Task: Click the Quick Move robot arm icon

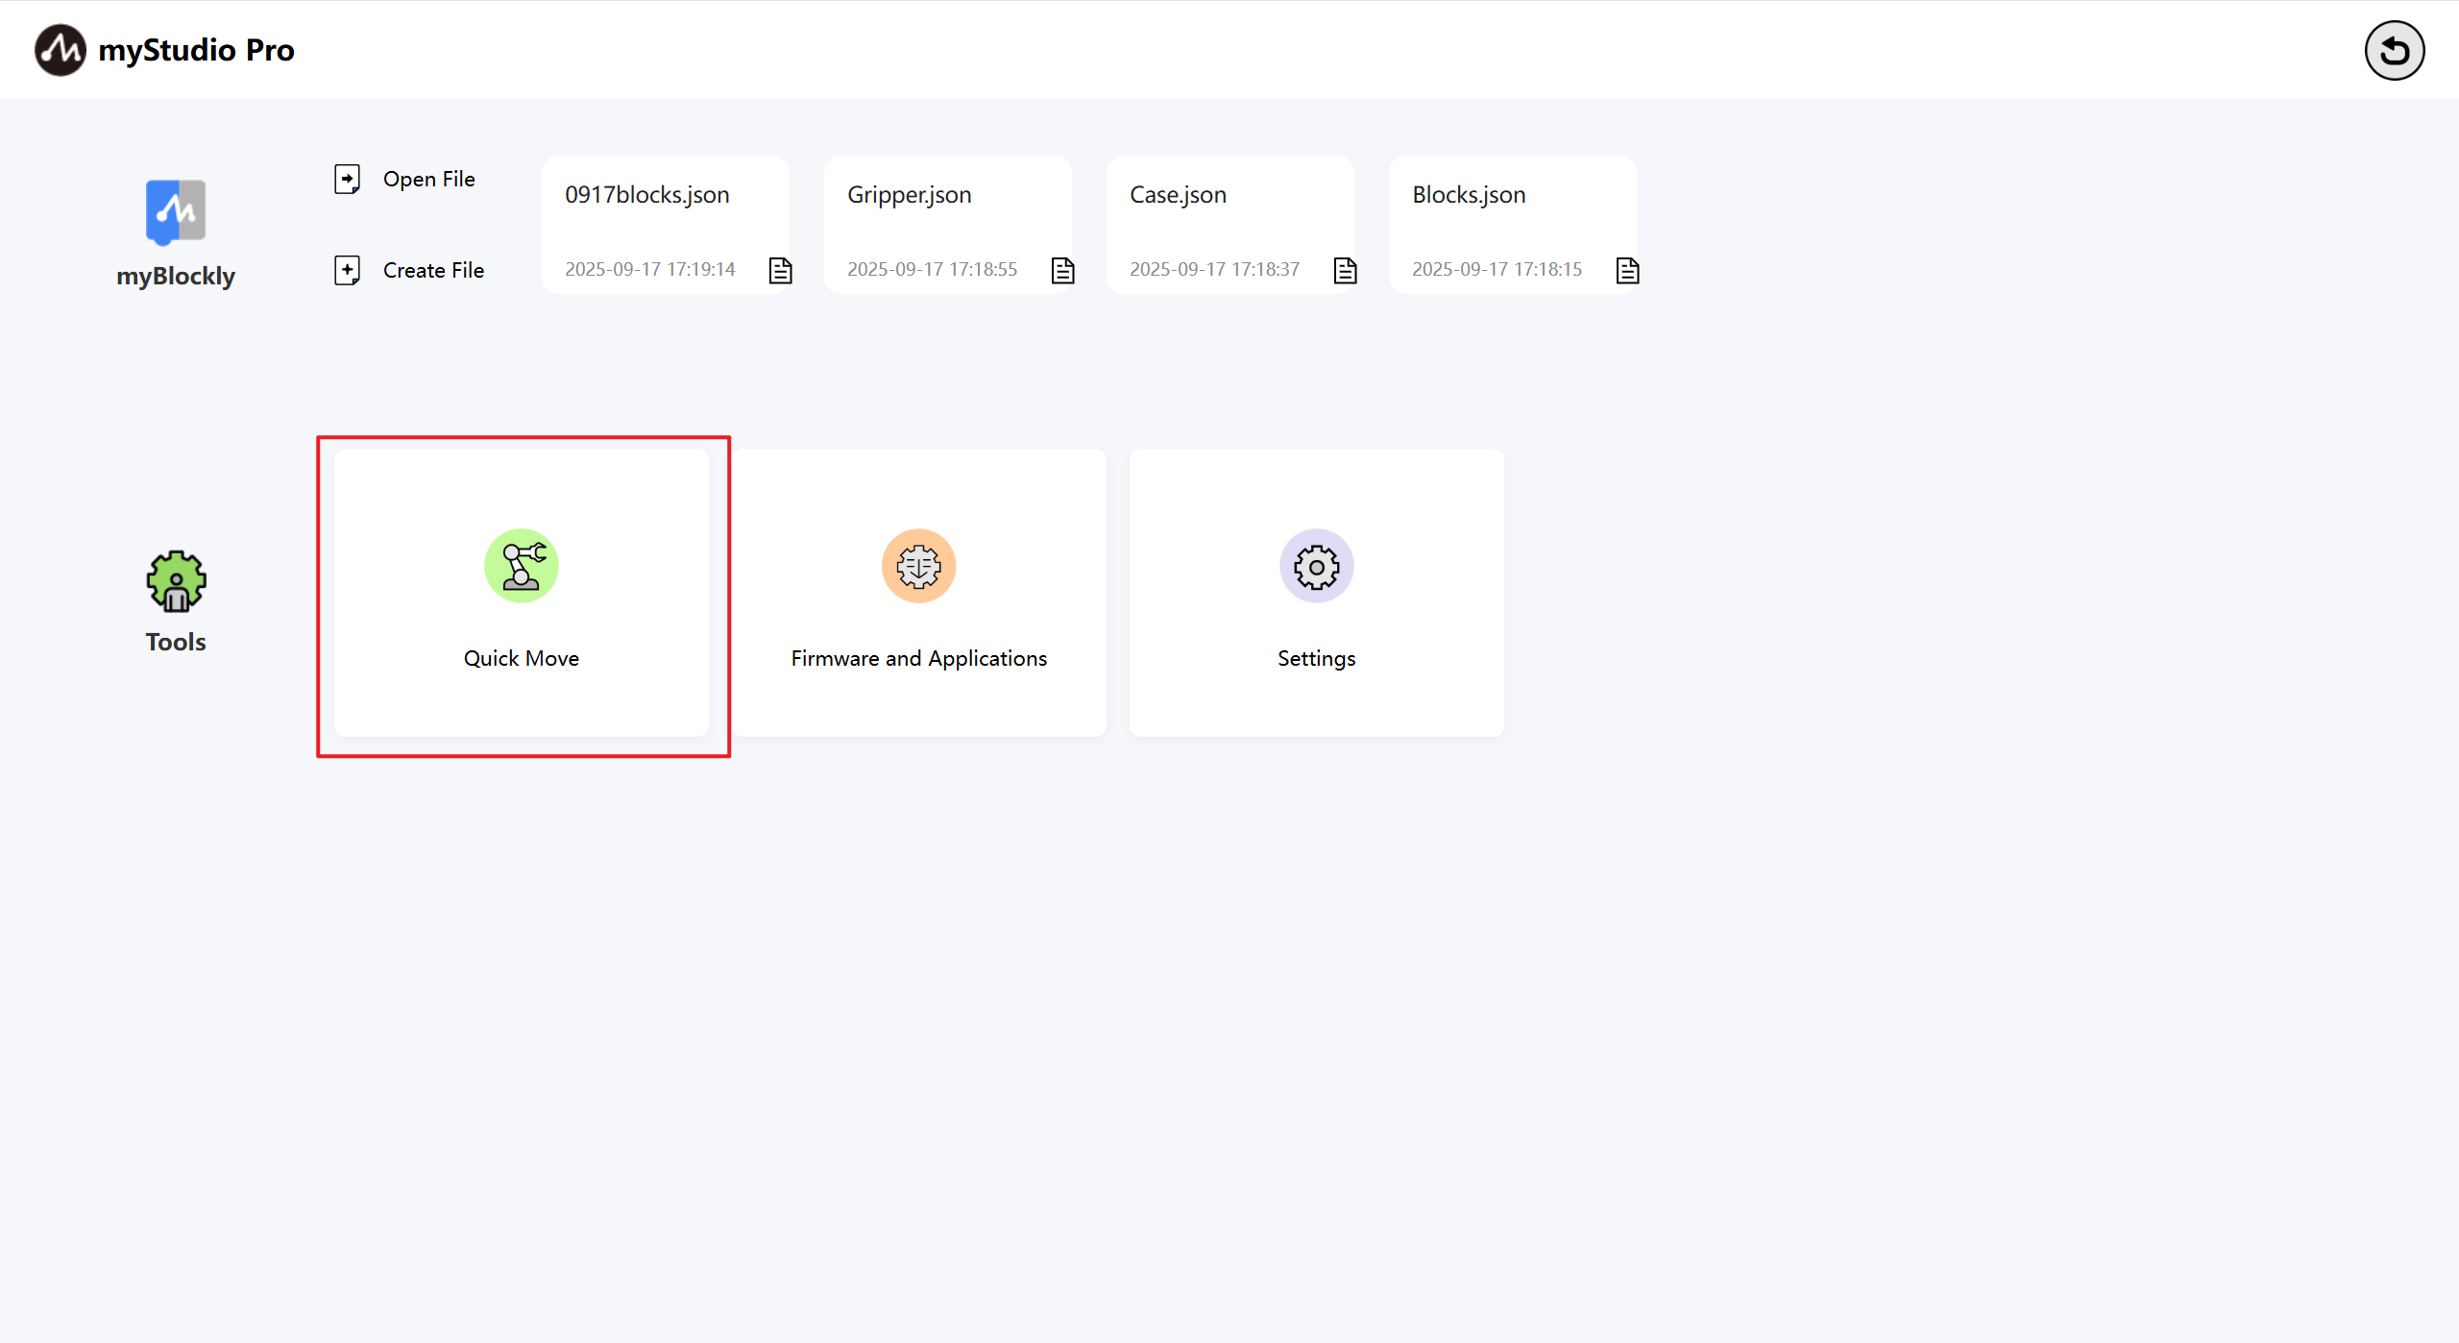Action: pos(521,566)
